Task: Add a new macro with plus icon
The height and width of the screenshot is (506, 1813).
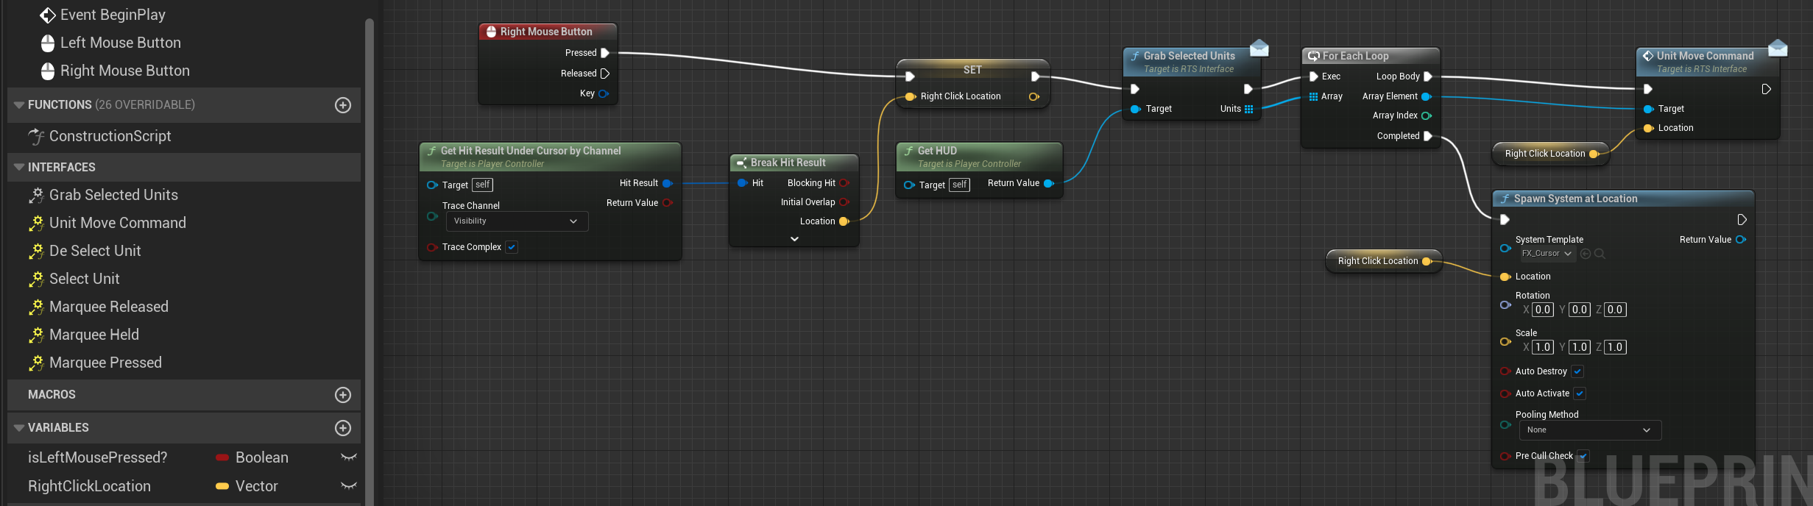Action: coord(343,395)
